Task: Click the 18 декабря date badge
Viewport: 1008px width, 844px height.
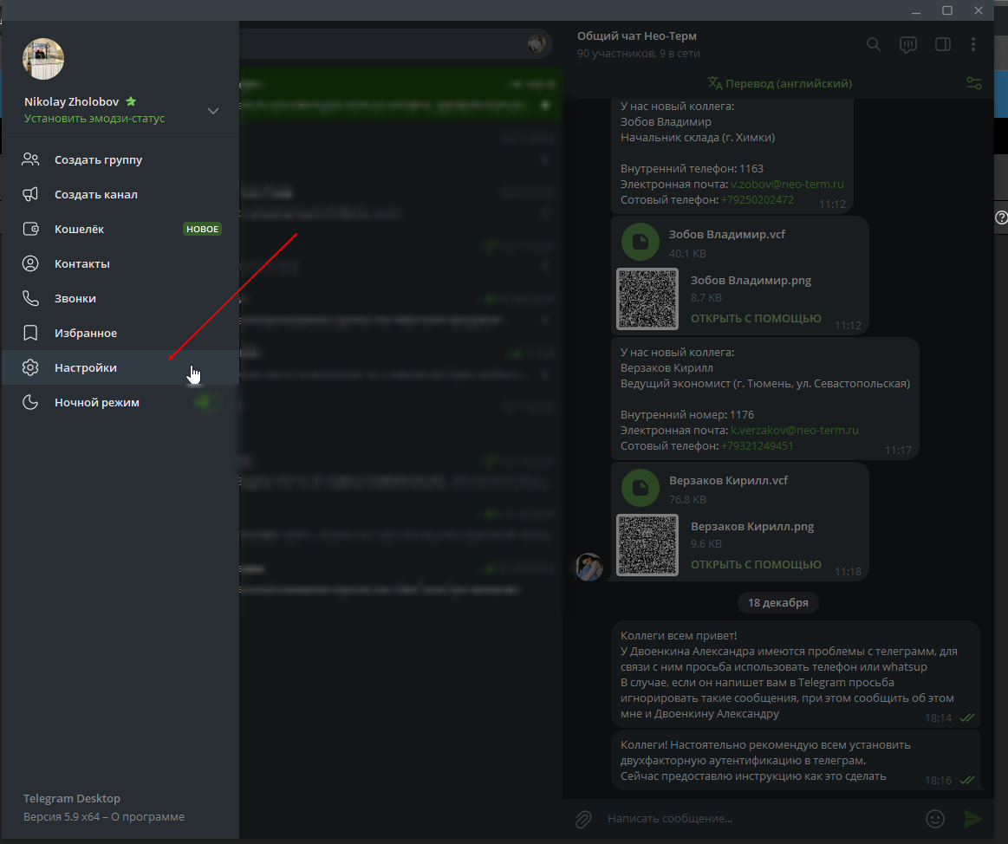Action: 777,603
